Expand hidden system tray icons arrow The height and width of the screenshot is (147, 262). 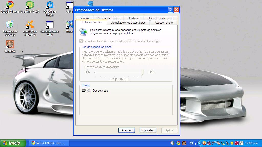pos(200,143)
